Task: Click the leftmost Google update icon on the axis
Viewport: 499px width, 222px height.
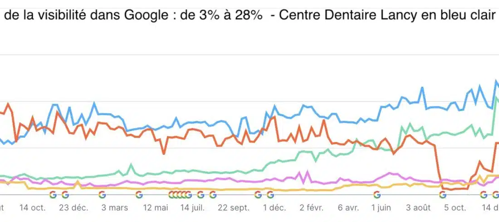Action: (x=53, y=195)
